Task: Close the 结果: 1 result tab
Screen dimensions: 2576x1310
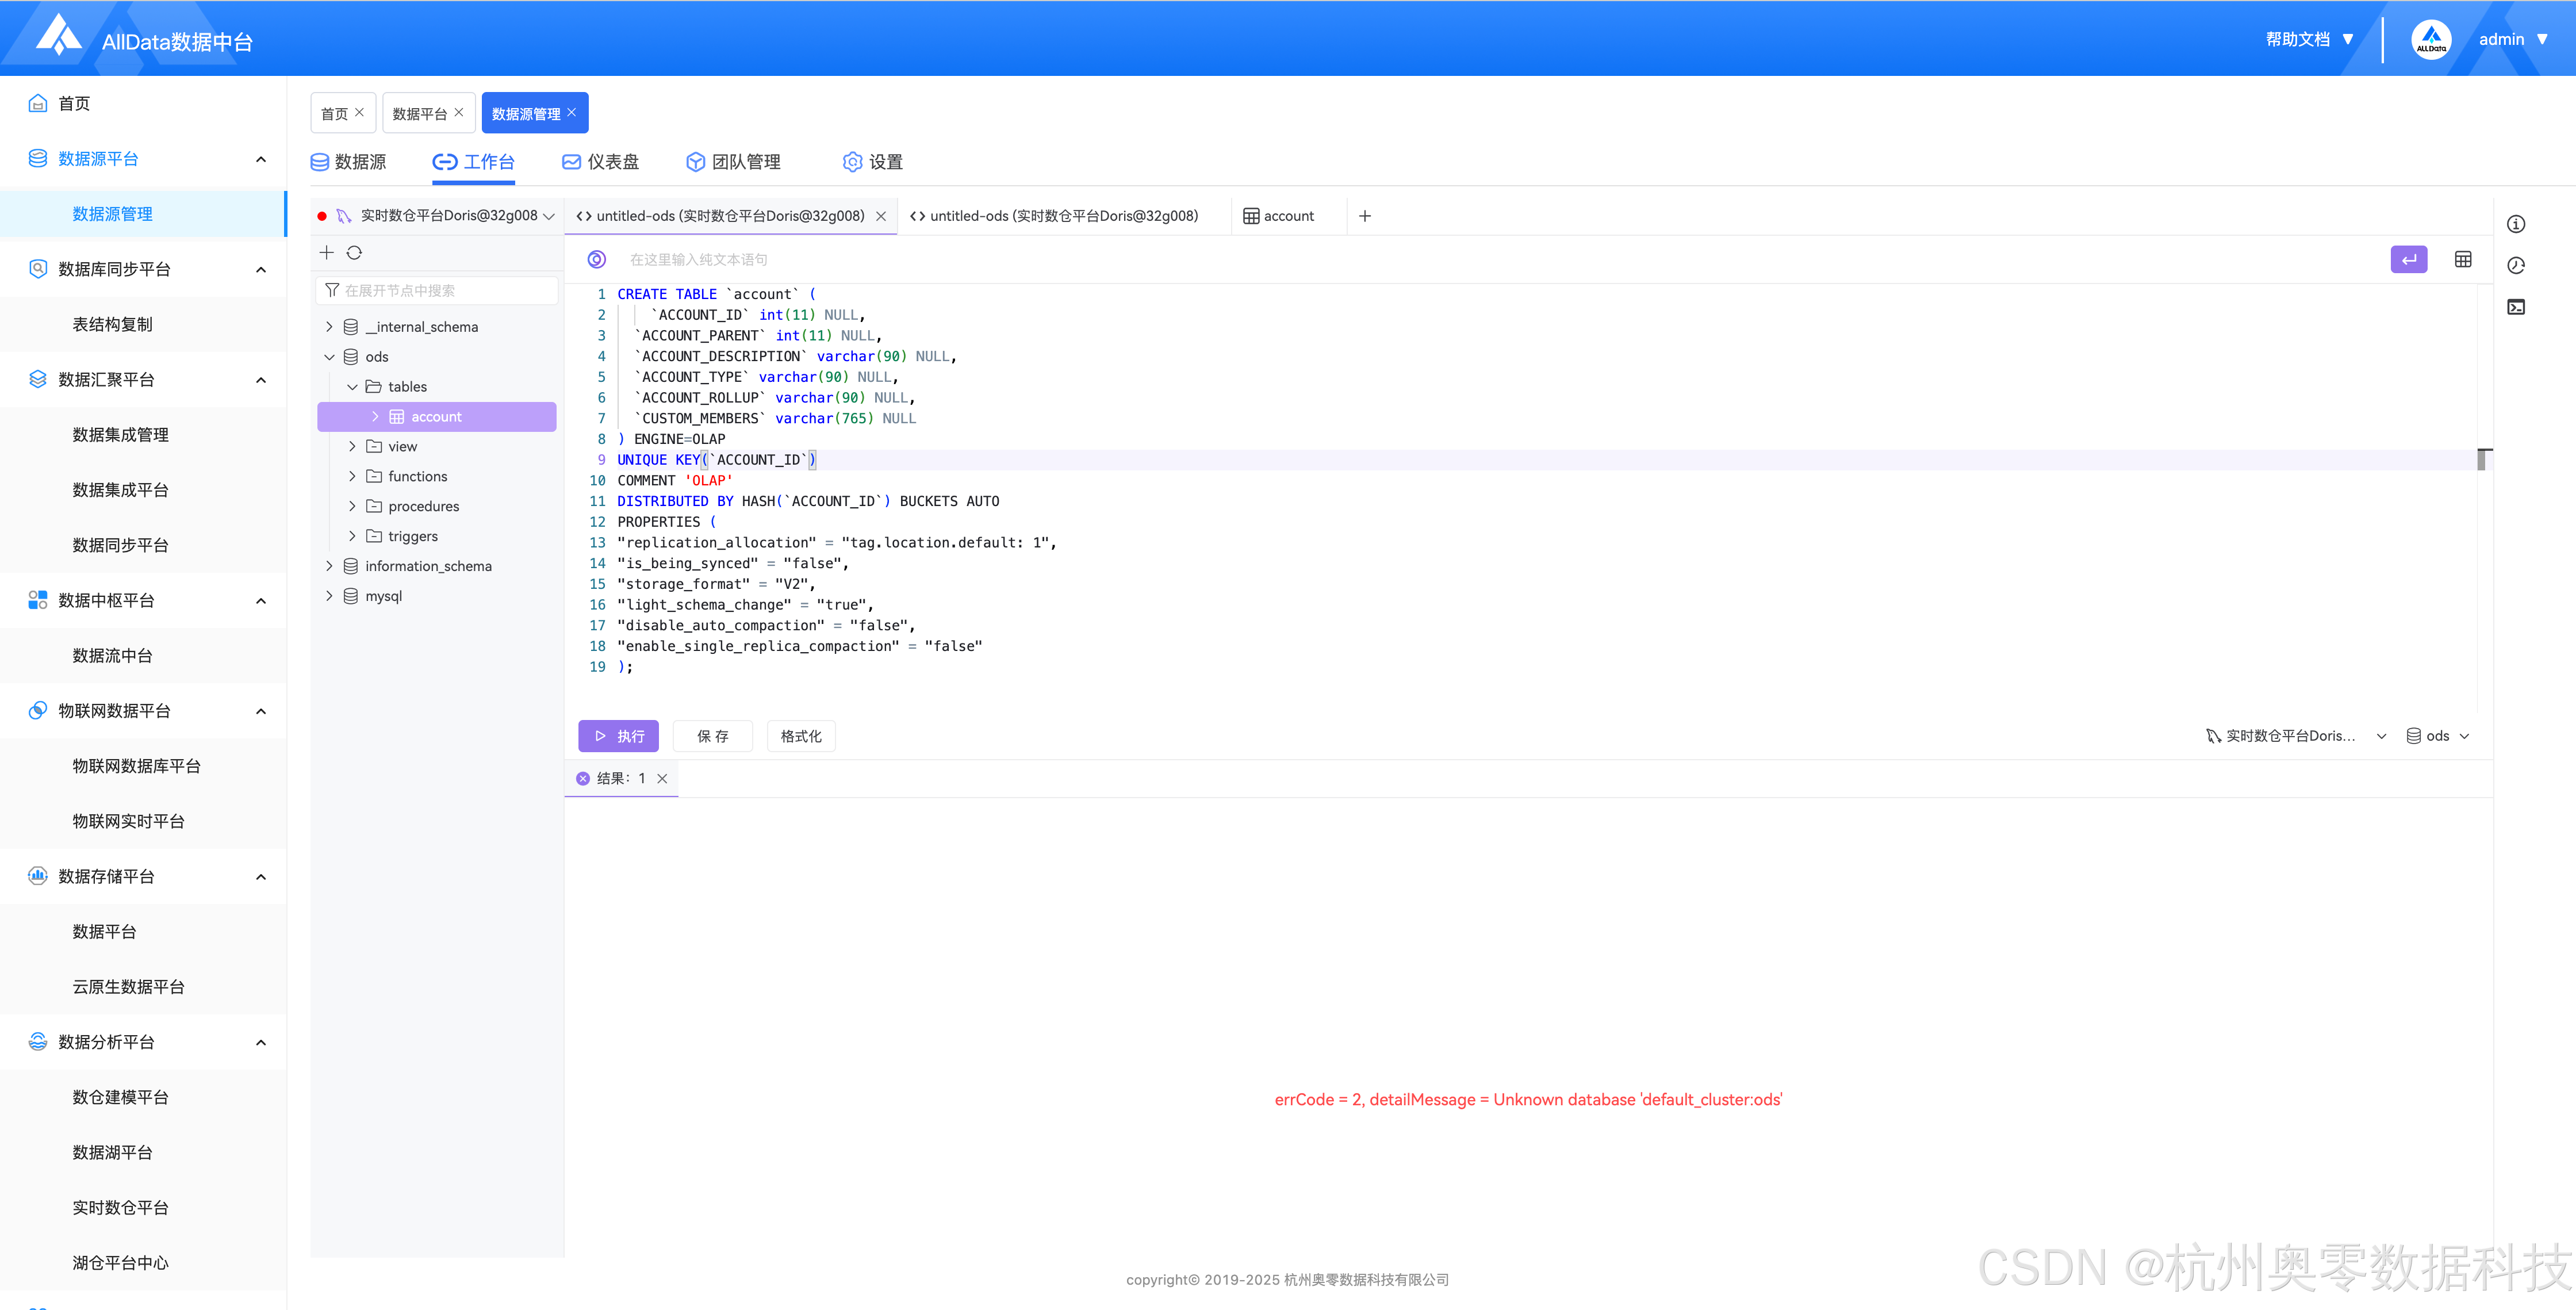Action: click(x=662, y=779)
